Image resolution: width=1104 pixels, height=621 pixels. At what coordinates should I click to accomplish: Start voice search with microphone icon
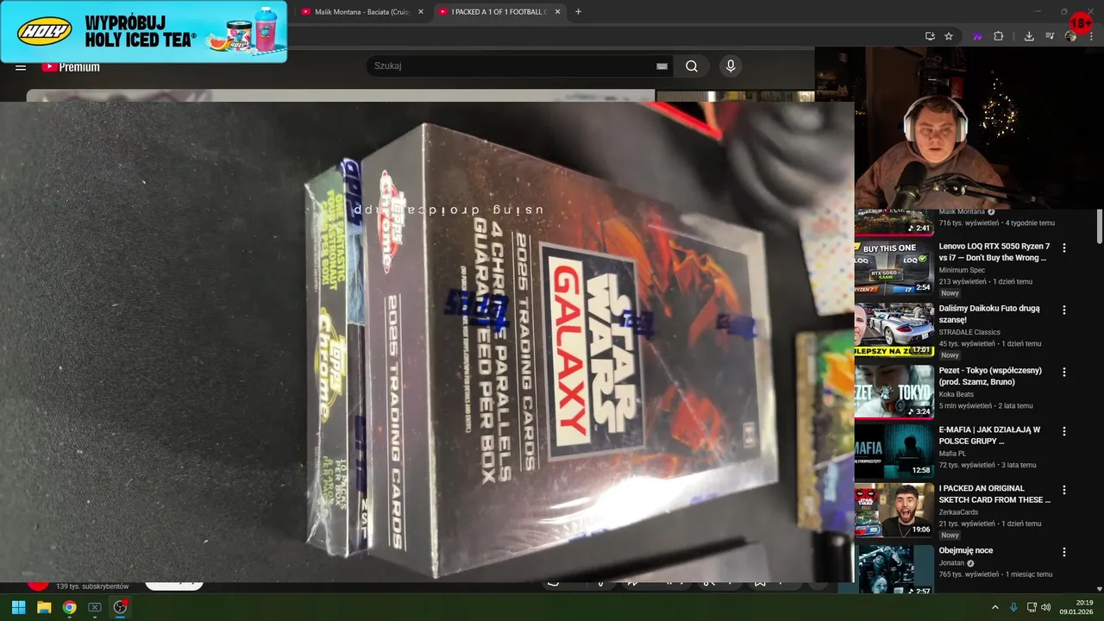731,66
